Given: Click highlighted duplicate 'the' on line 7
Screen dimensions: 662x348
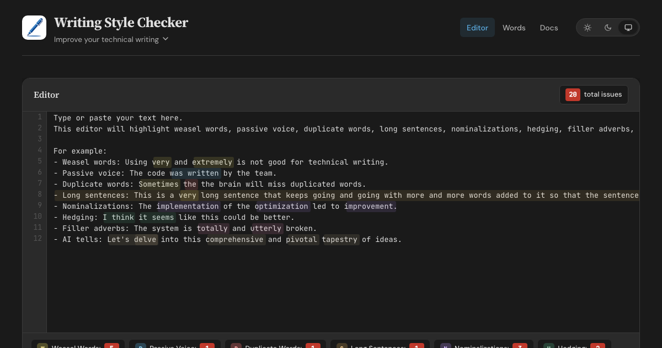Looking at the screenshot, I should (x=190, y=184).
